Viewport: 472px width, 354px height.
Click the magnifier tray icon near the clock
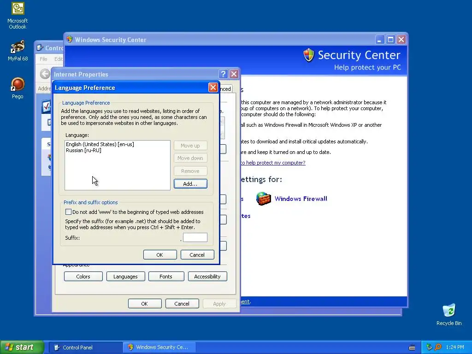pyautogui.click(x=438, y=347)
